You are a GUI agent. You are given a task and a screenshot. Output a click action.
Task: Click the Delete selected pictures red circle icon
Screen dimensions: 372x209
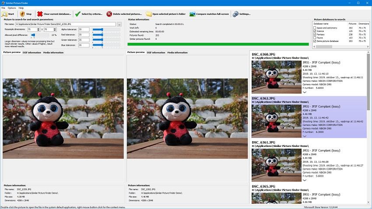tap(109, 14)
